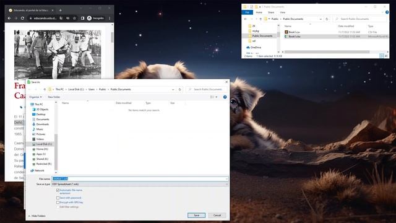Screen dimensions: 396x223
Task: Sort by Name column in Save As
Action: pyautogui.click(x=66, y=103)
